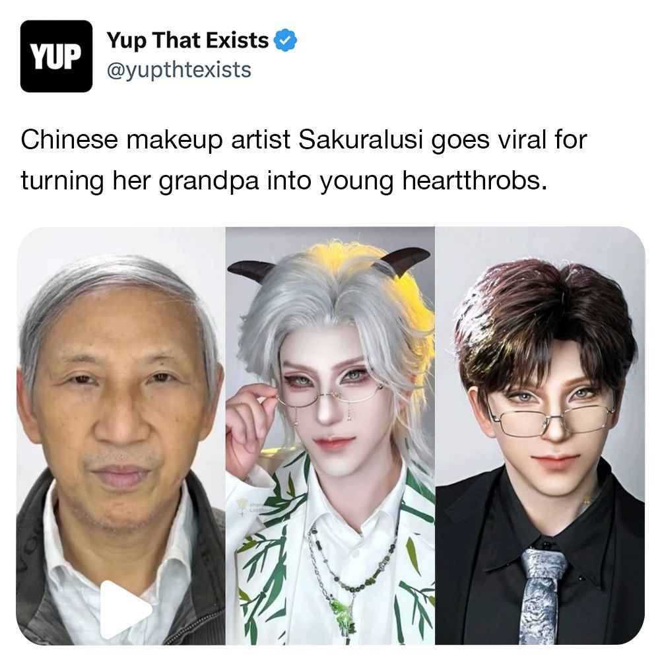Open the Yup That Exists profile name
Image resolution: width=660 pixels, height=660 pixels.
(x=187, y=40)
